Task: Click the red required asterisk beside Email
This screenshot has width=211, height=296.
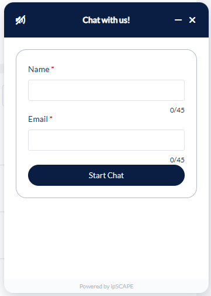Action: pyautogui.click(x=51, y=118)
